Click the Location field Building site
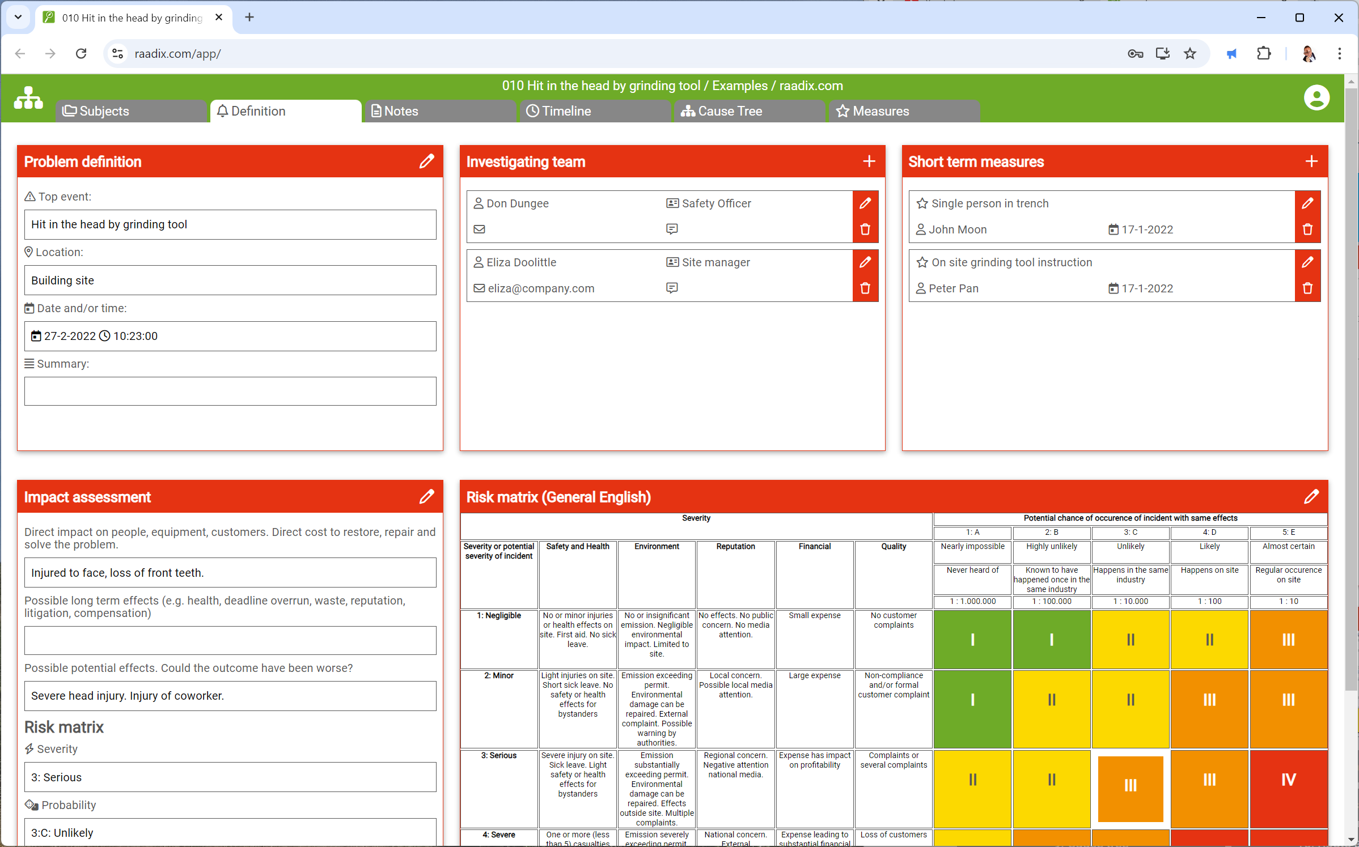The width and height of the screenshot is (1359, 847). (x=230, y=280)
